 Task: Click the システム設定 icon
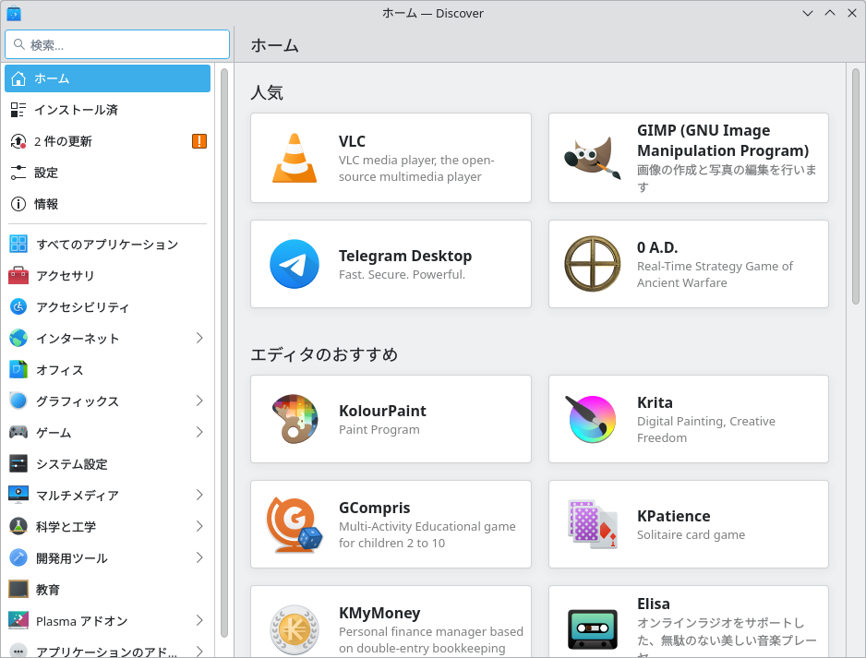18,463
